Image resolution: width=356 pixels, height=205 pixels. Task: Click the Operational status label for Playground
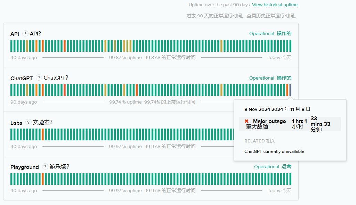point(266,167)
